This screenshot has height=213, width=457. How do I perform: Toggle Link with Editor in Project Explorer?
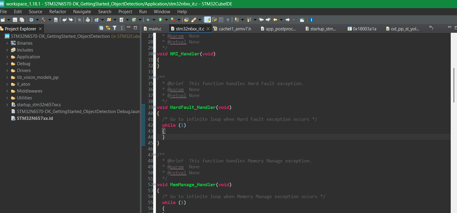(x=108, y=28)
